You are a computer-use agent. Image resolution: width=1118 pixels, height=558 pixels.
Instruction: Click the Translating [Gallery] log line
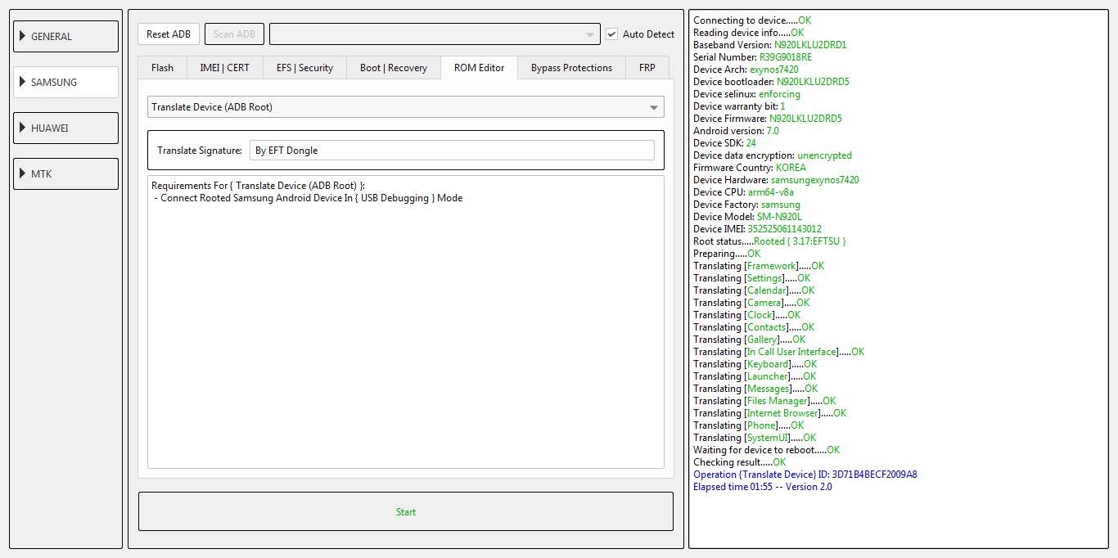[749, 340]
